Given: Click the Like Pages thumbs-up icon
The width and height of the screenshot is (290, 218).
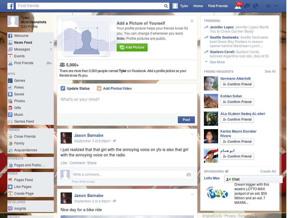Looking at the screenshot, I should pos(10,187).
